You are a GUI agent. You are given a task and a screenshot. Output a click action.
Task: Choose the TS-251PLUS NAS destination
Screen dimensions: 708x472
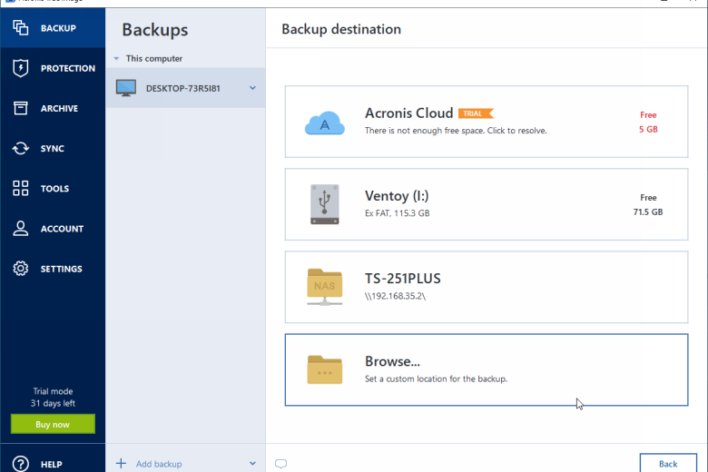point(487,287)
